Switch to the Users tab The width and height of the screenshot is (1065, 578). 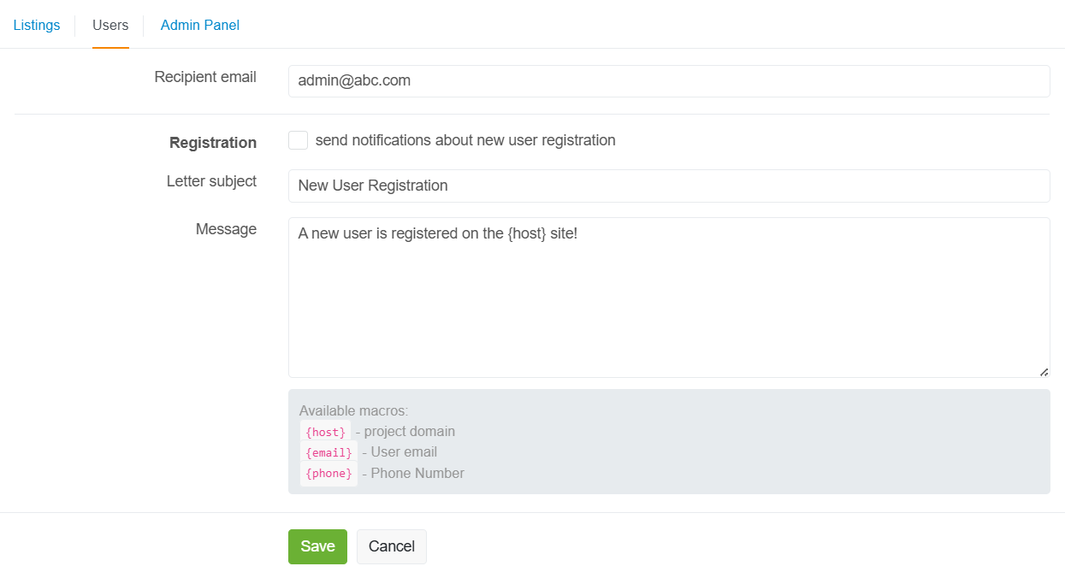pos(110,25)
